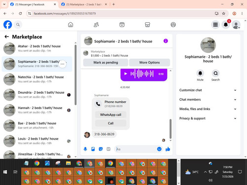Search in conversation via right panel Search icon
Viewport: 247px width, 185px height.
(215, 74)
